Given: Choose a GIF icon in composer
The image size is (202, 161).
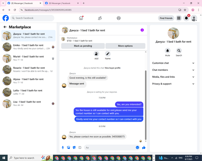Looking at the screenshot, I should pos(80,148).
